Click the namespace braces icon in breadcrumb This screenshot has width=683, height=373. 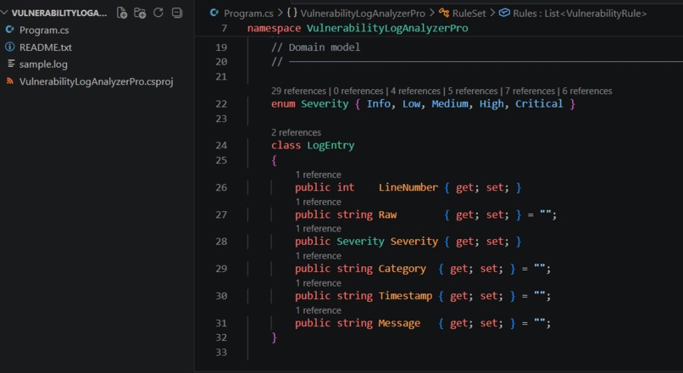[292, 13]
